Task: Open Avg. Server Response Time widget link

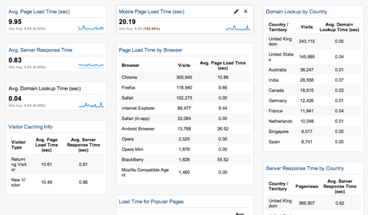Action: tap(40, 50)
